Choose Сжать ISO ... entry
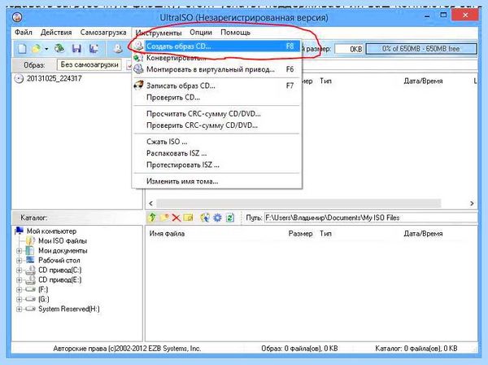Image resolution: width=488 pixels, height=365 pixels. [216, 142]
